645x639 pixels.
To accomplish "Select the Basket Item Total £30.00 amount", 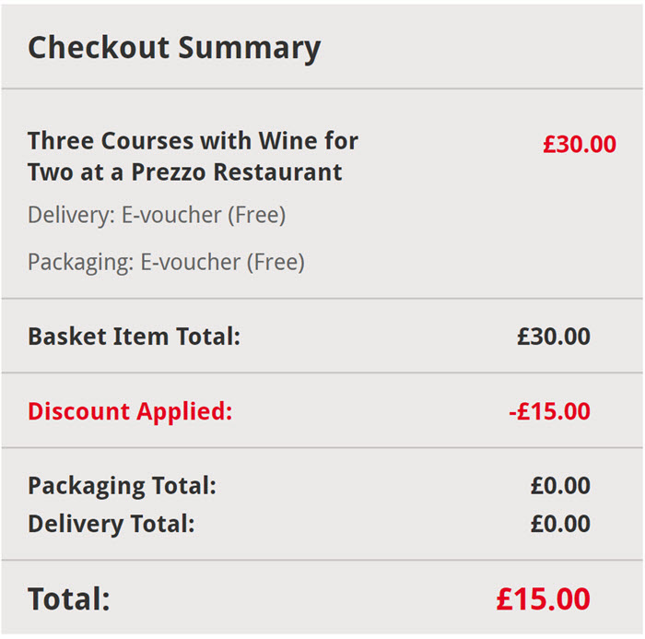I will (x=554, y=337).
